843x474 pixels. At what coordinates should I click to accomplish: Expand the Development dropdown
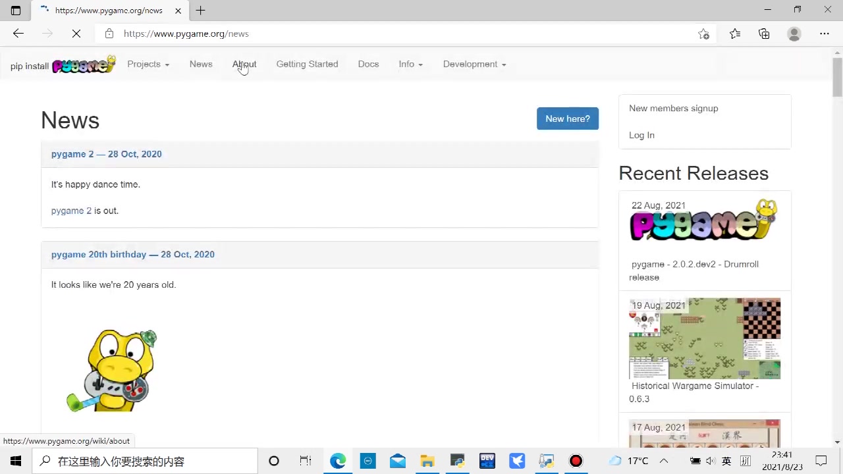click(x=474, y=64)
